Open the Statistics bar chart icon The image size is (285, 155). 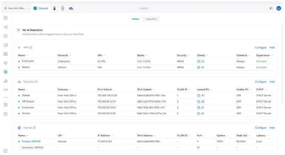[5, 81]
